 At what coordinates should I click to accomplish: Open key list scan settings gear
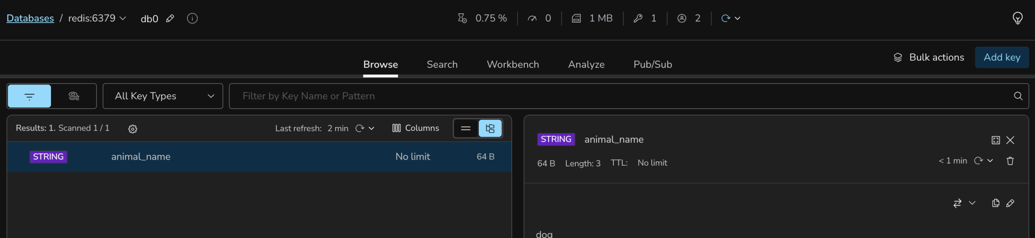point(133,129)
